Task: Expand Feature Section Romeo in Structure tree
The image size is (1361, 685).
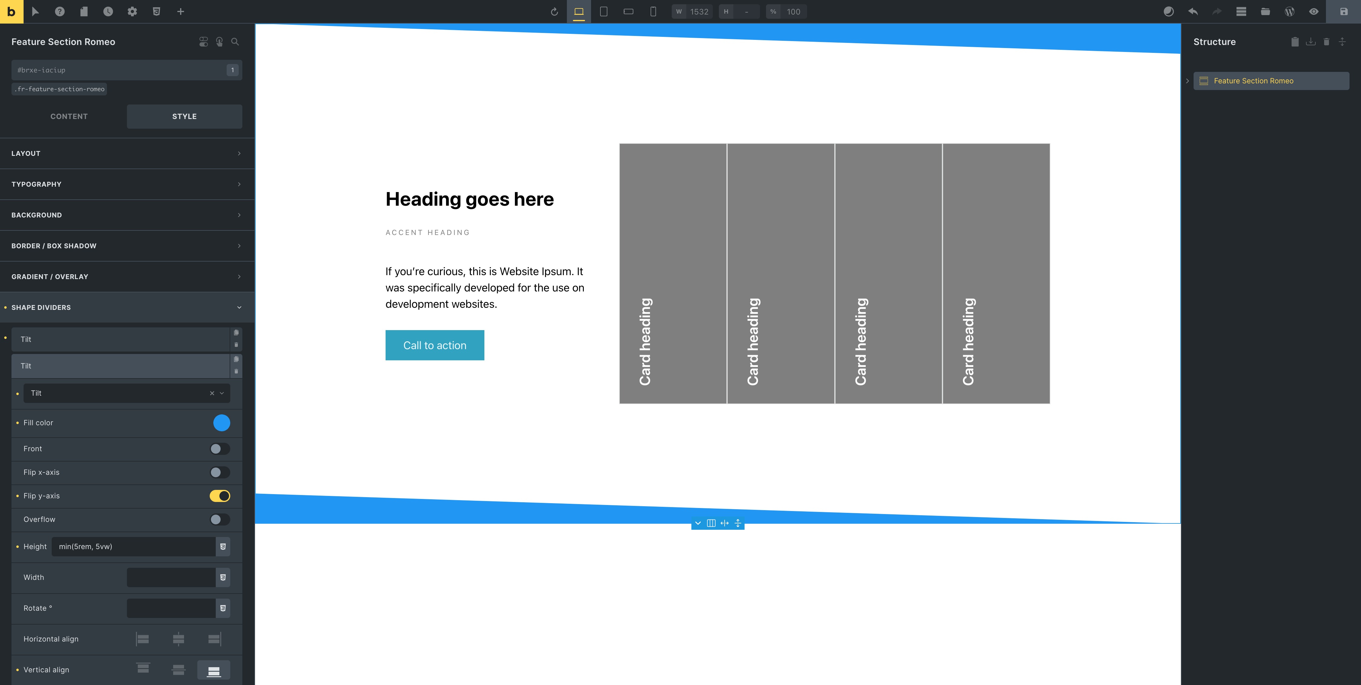Action: click(x=1187, y=81)
